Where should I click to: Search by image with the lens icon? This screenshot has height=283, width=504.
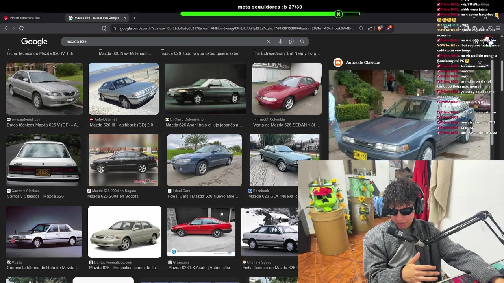(x=291, y=42)
